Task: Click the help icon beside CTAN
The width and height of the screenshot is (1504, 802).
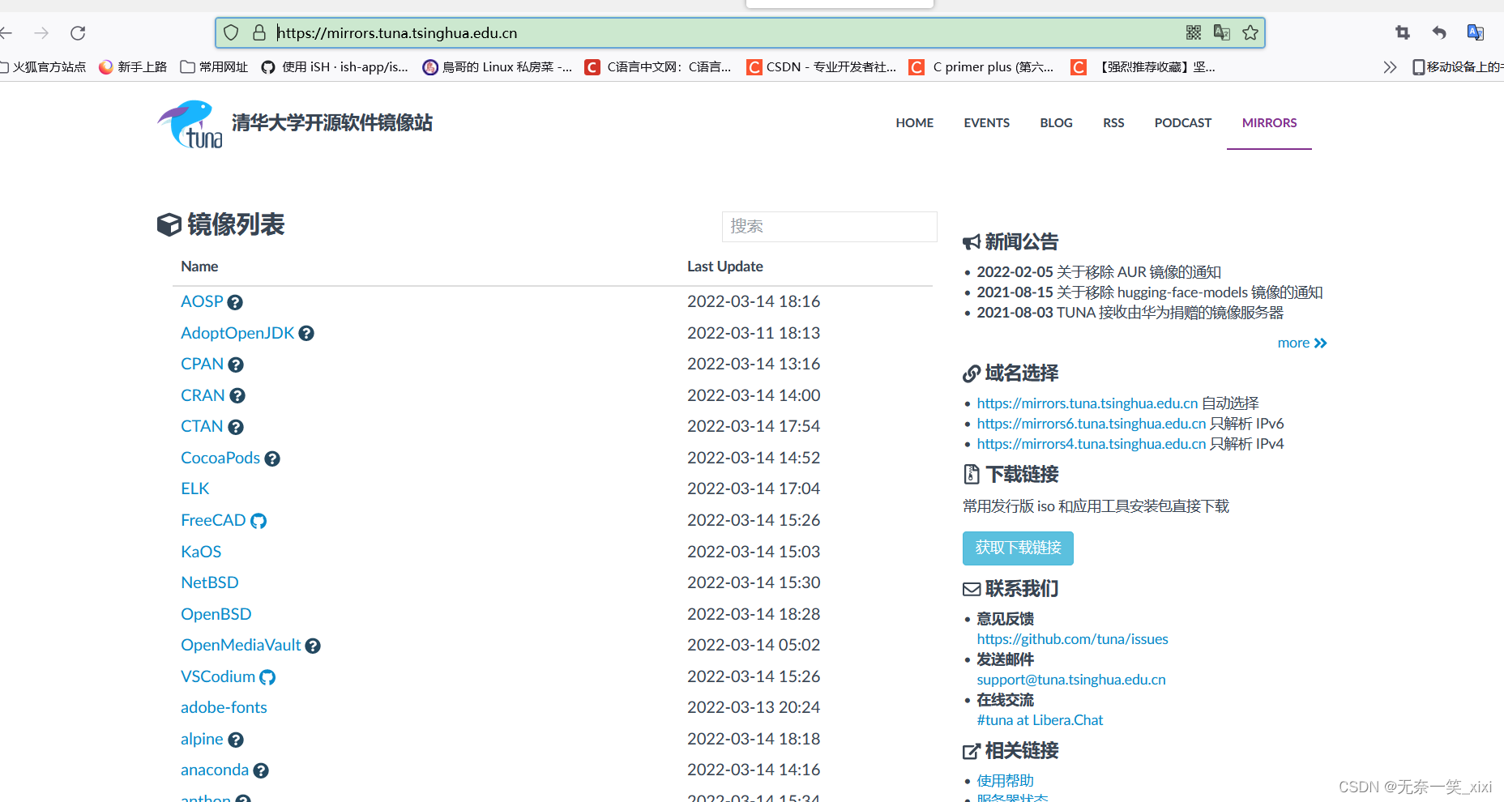Action: coord(236,427)
